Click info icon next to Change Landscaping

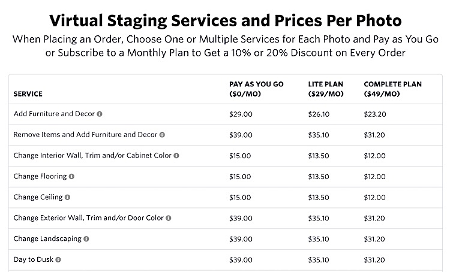click(86, 239)
